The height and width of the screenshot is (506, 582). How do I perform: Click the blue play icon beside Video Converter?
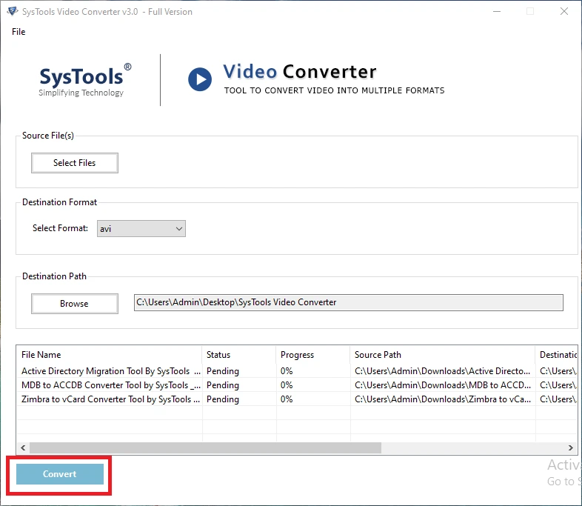(199, 79)
